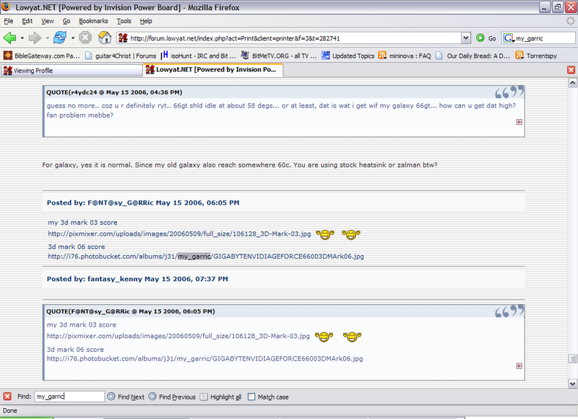Close the current tab using tab bar X
Screen dimensions: 578x419
(x=571, y=70)
